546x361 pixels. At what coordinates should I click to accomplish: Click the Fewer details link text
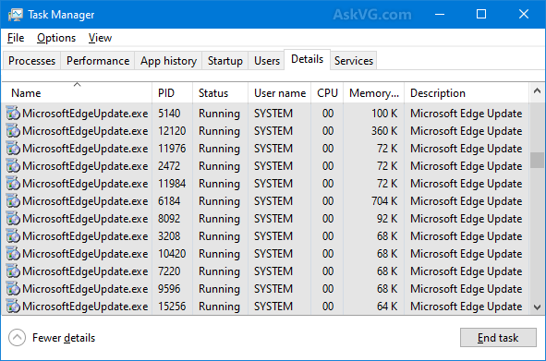coord(64,338)
